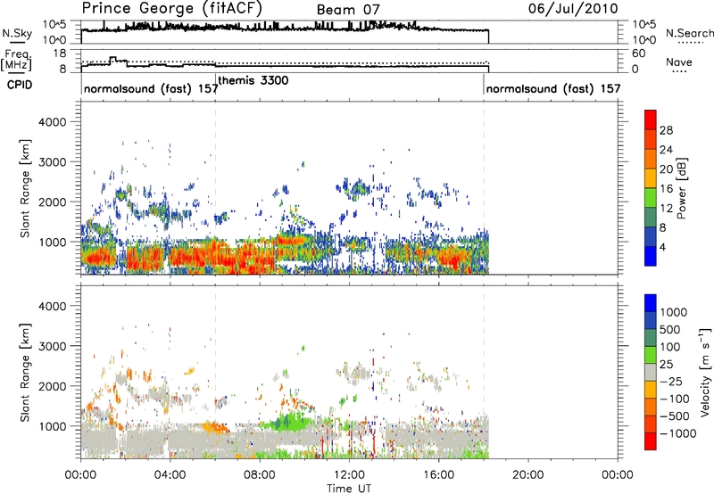Image resolution: width=714 pixels, height=494 pixels.
Task: Click the '4' power colorbar tick label
Action: coord(662,247)
